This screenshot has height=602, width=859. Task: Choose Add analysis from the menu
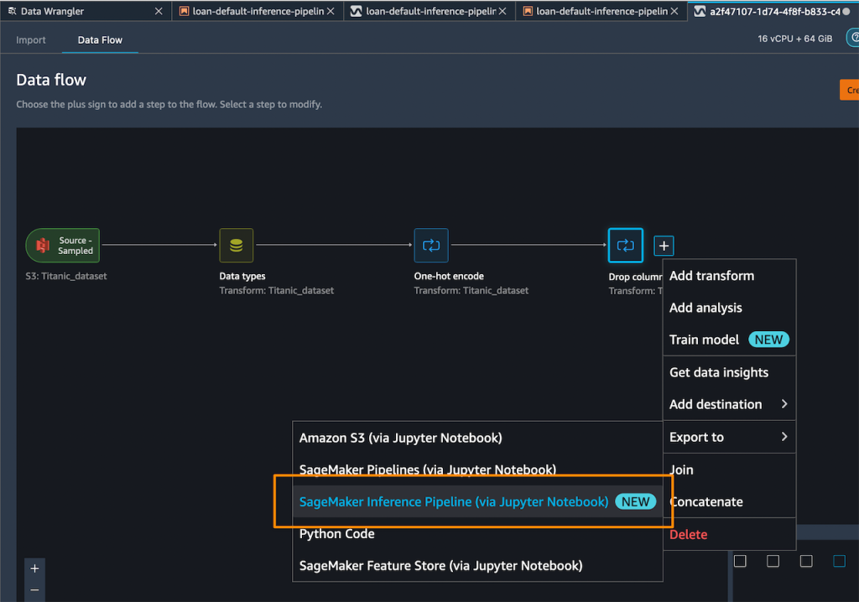pyautogui.click(x=729, y=308)
